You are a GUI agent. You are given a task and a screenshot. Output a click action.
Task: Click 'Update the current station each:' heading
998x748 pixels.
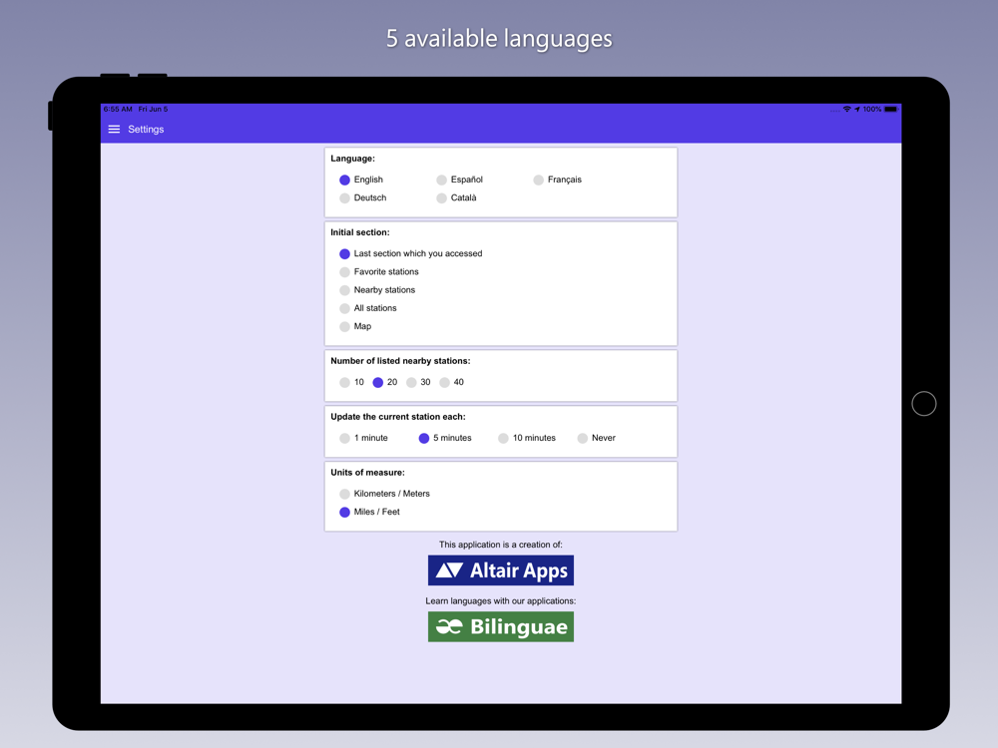pos(398,417)
